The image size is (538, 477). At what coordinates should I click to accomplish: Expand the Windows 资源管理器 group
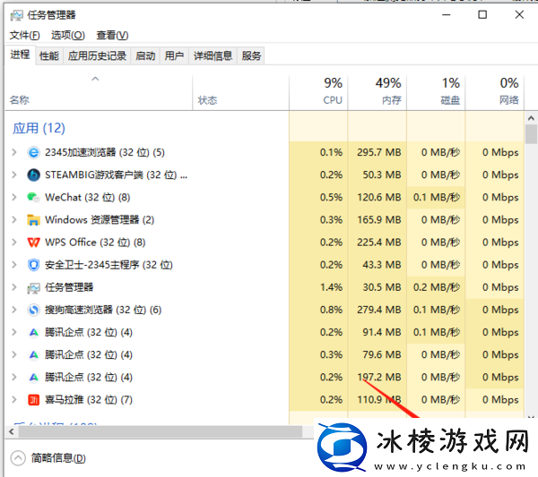[14, 220]
